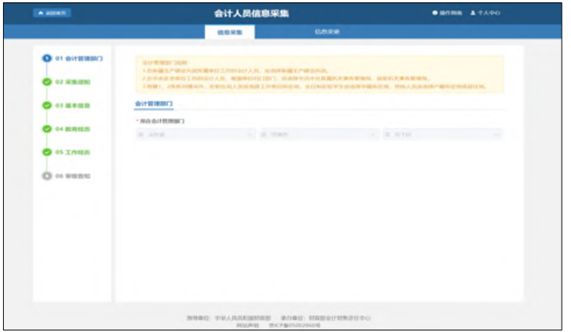Click green check icon for 03 基本信息
Viewport: 571px width, 332px height.
[46, 106]
